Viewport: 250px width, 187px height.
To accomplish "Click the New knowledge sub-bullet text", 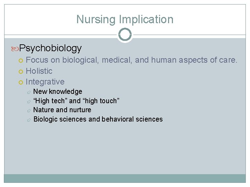I will click(58, 91).
